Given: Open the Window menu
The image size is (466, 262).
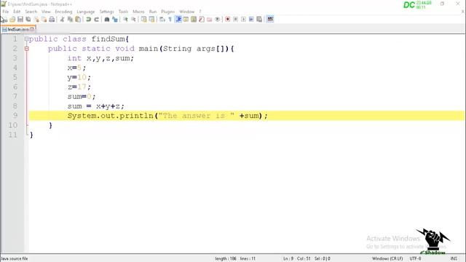Looking at the screenshot, I should coord(186,12).
